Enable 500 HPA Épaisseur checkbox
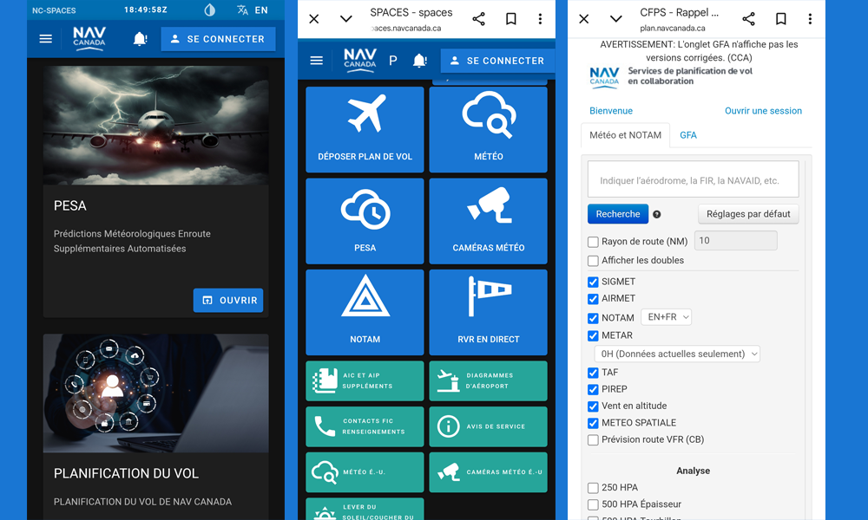The height and width of the screenshot is (520, 868). 593,504
